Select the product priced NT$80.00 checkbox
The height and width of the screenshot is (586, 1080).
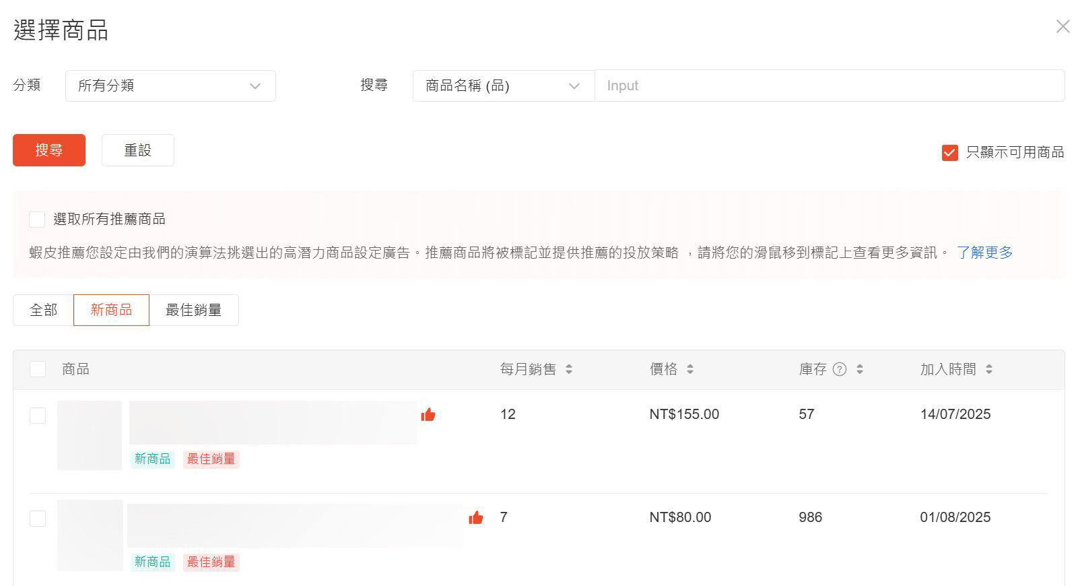click(38, 519)
